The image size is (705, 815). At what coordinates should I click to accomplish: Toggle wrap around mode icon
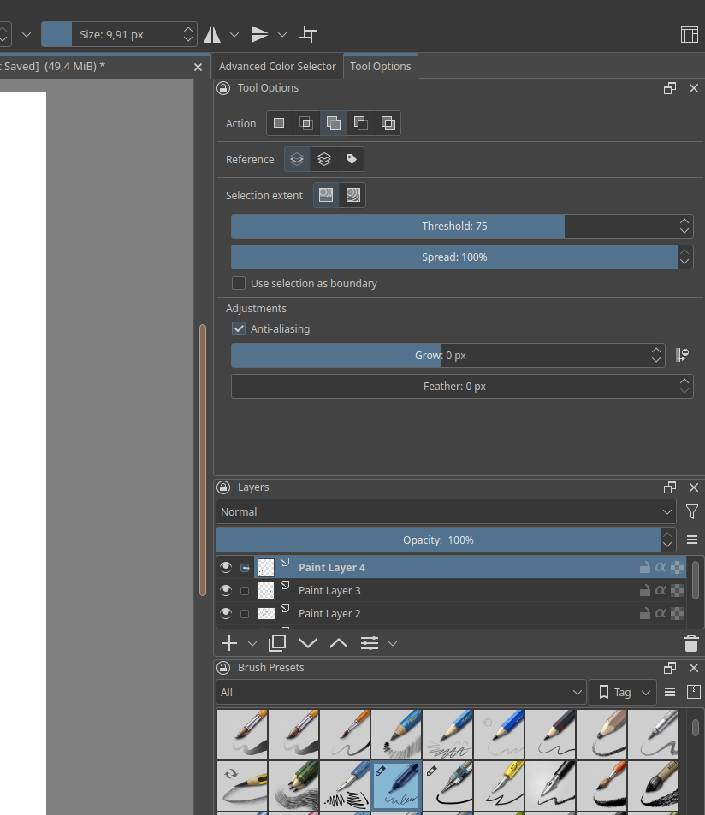(x=309, y=34)
